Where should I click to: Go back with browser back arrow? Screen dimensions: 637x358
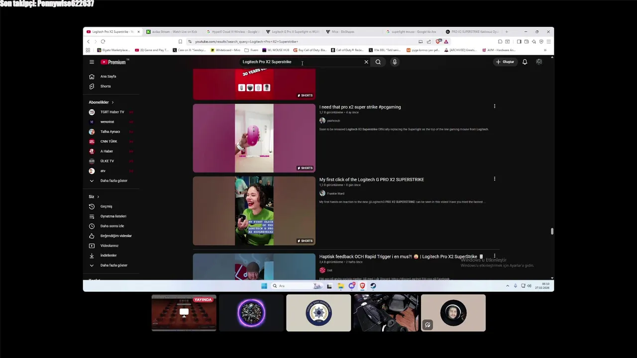[89, 42]
